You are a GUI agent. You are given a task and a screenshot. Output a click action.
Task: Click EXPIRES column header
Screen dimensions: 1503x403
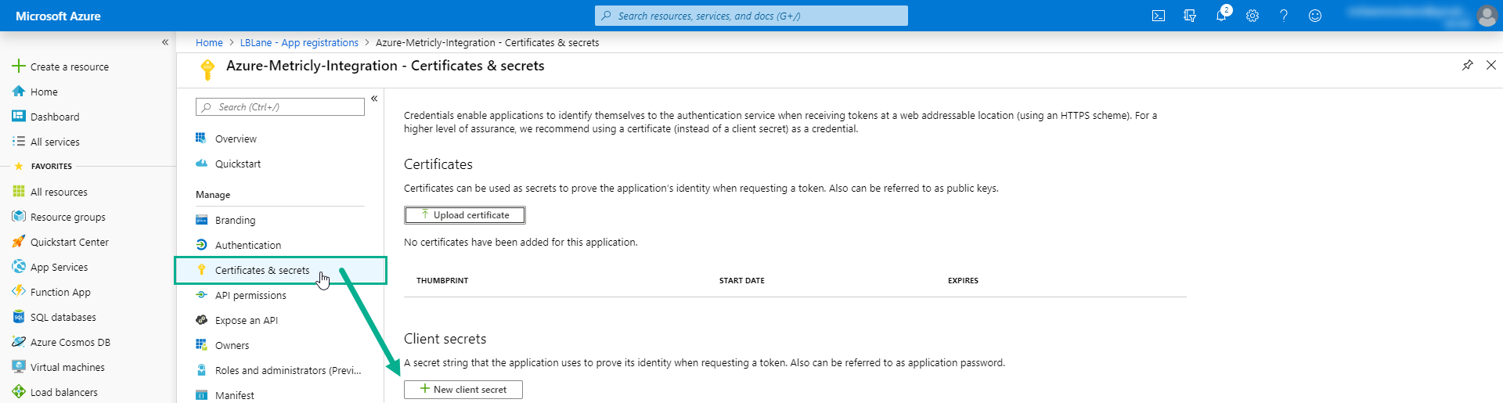[963, 280]
